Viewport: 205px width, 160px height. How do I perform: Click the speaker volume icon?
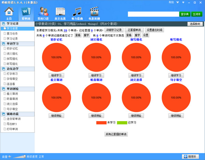coord(10,157)
